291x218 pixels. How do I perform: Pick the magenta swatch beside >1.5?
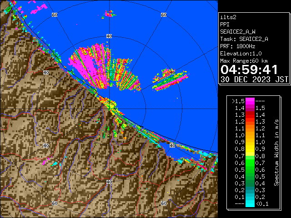pos(250,101)
